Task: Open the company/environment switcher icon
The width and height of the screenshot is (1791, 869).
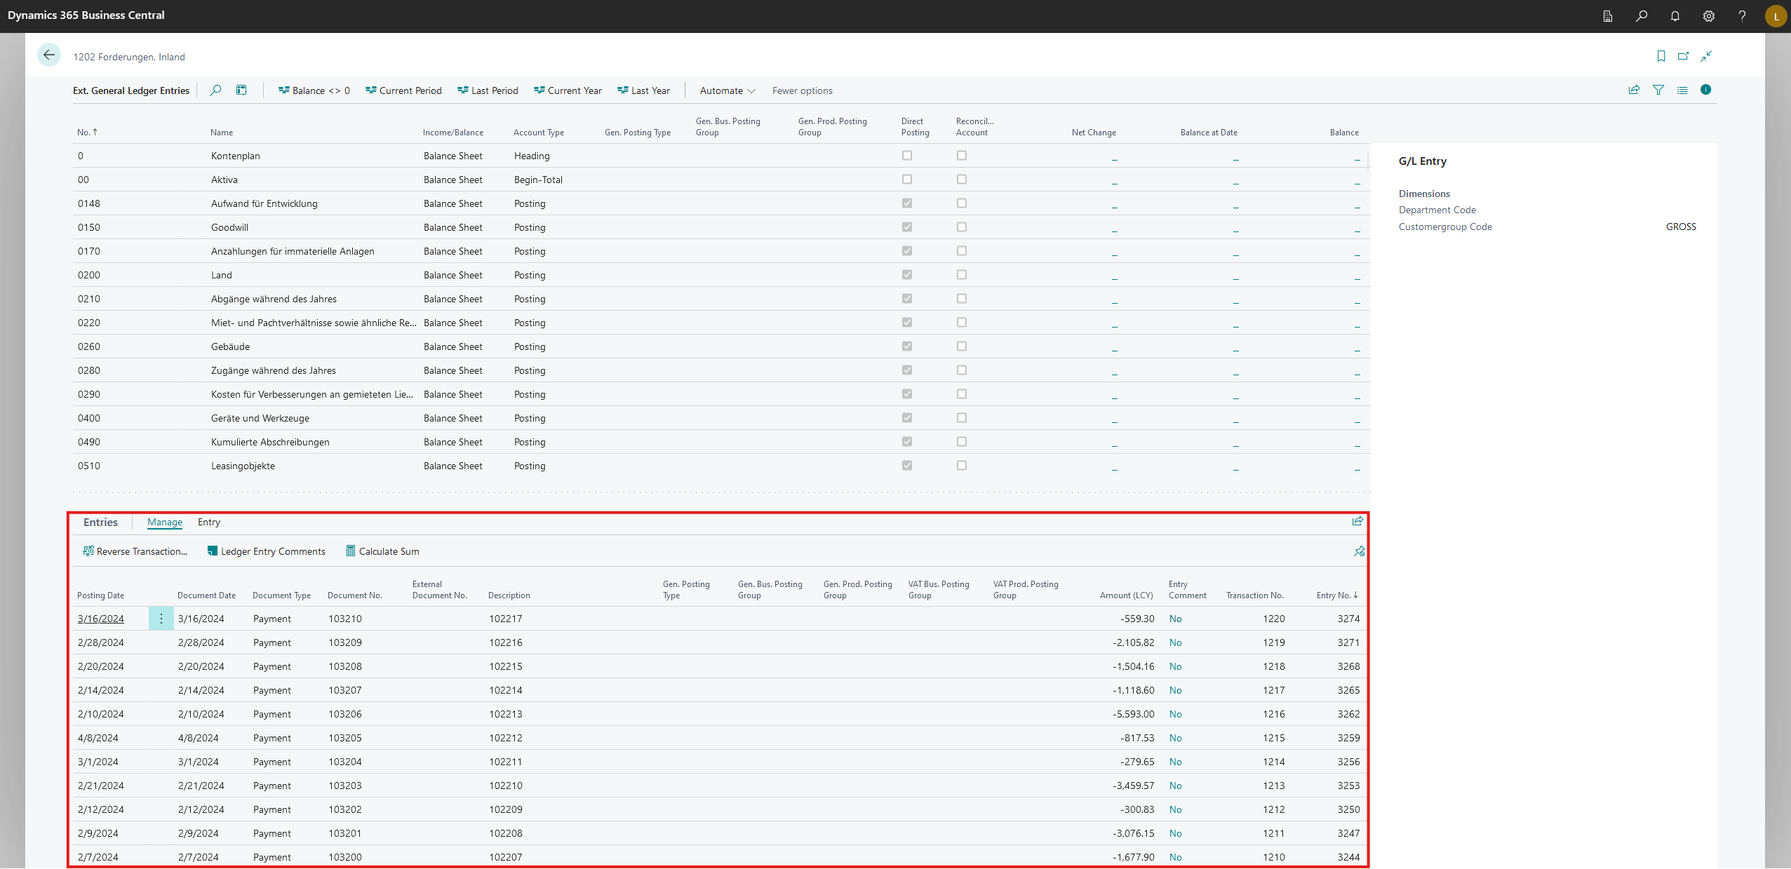Action: [x=1607, y=15]
